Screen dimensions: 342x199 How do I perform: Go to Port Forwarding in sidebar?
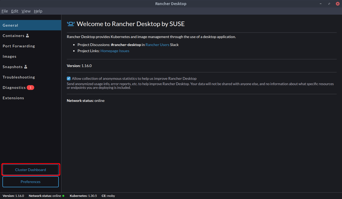click(x=19, y=46)
